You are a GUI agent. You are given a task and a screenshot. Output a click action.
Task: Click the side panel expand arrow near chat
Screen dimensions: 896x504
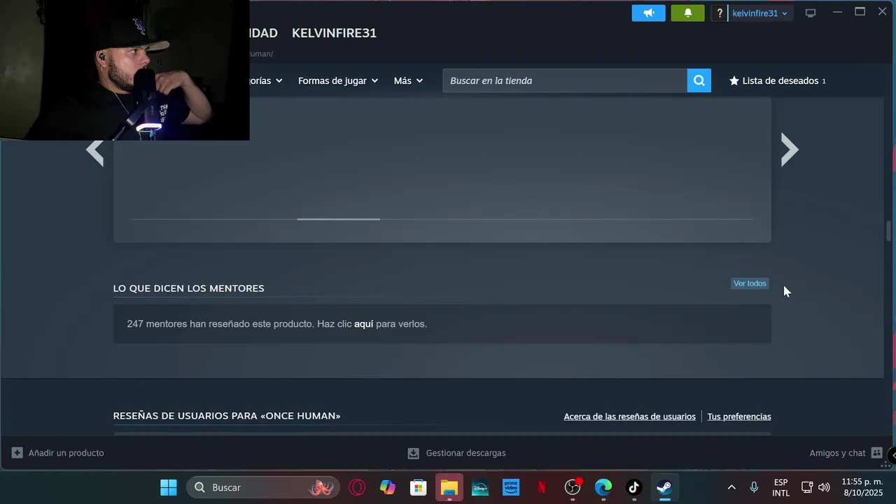click(x=892, y=455)
